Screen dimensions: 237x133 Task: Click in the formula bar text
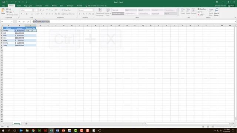click(x=133, y=21)
